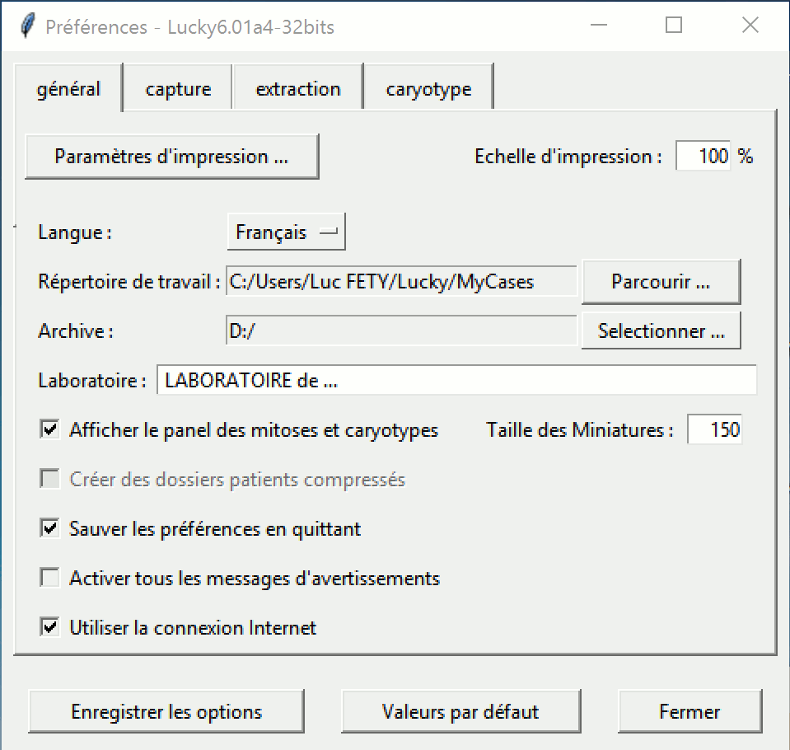This screenshot has height=750, width=790.
Task: Click the Laboratoire name text field
Action: tap(456, 381)
